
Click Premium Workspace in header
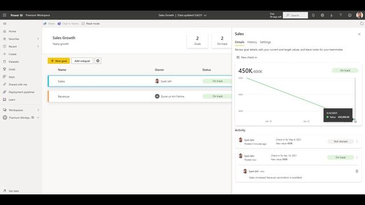point(38,15)
